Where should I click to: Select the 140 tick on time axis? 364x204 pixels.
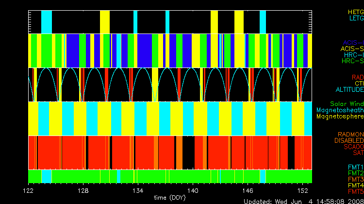point(193,192)
